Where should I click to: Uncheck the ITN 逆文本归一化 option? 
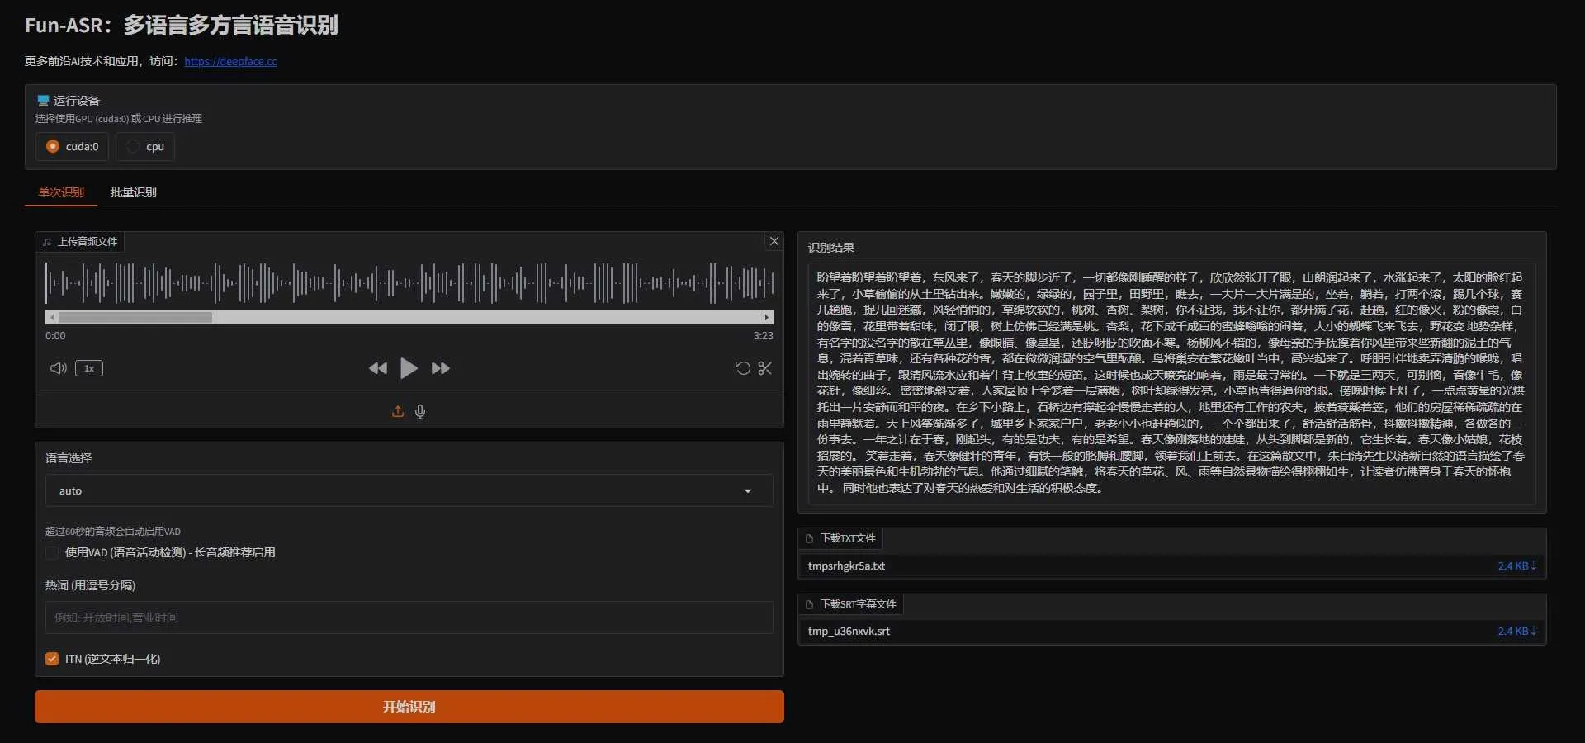[x=51, y=659]
